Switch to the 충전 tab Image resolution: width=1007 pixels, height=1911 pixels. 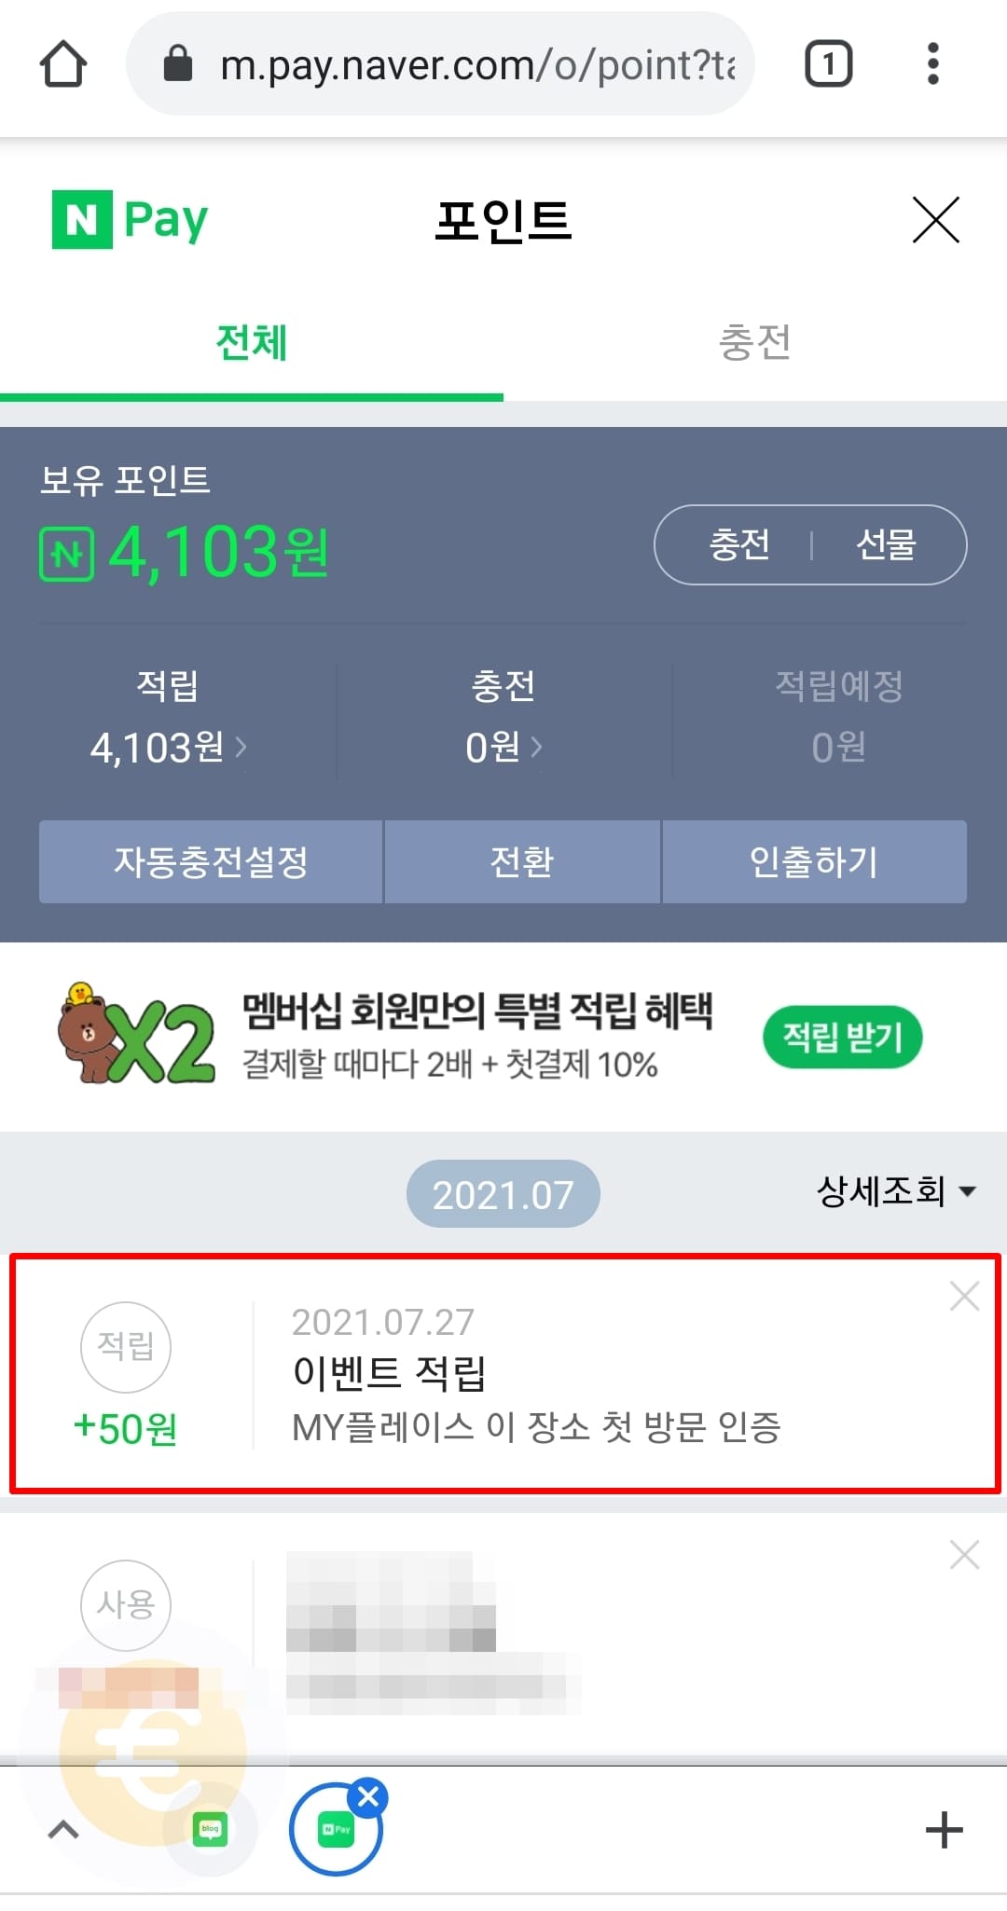tap(755, 343)
